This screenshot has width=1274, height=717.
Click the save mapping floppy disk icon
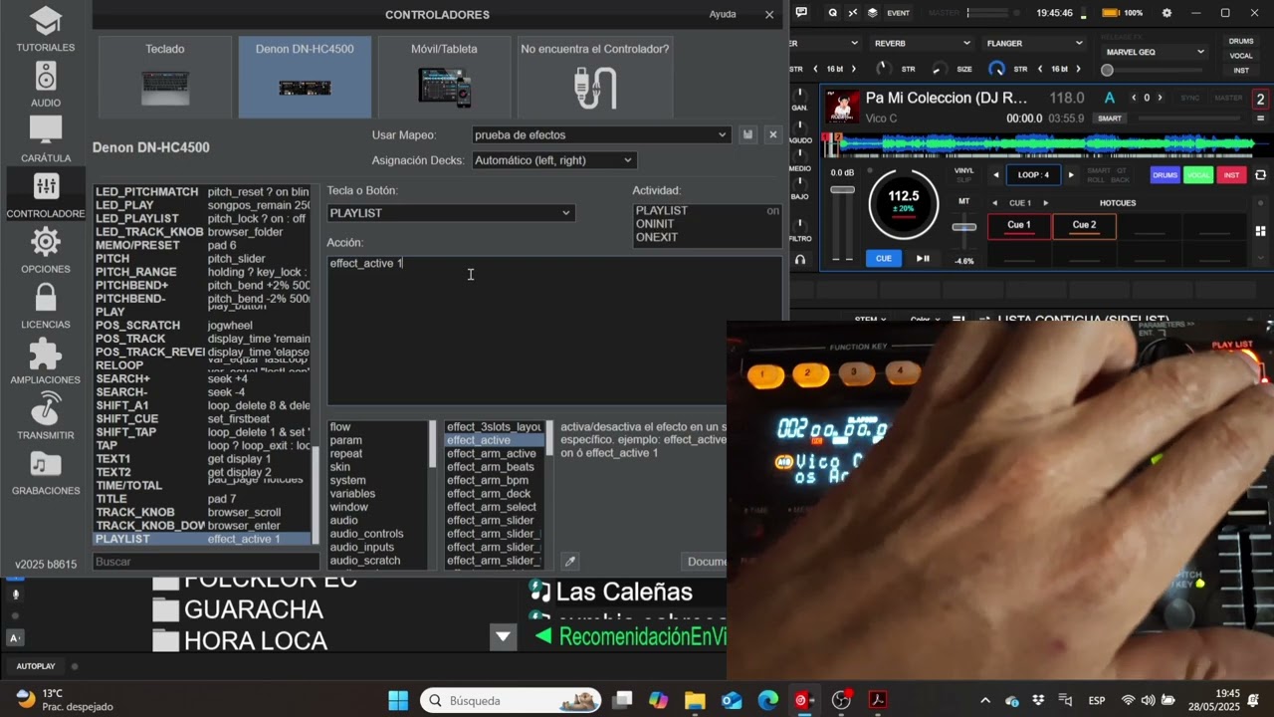(x=748, y=134)
